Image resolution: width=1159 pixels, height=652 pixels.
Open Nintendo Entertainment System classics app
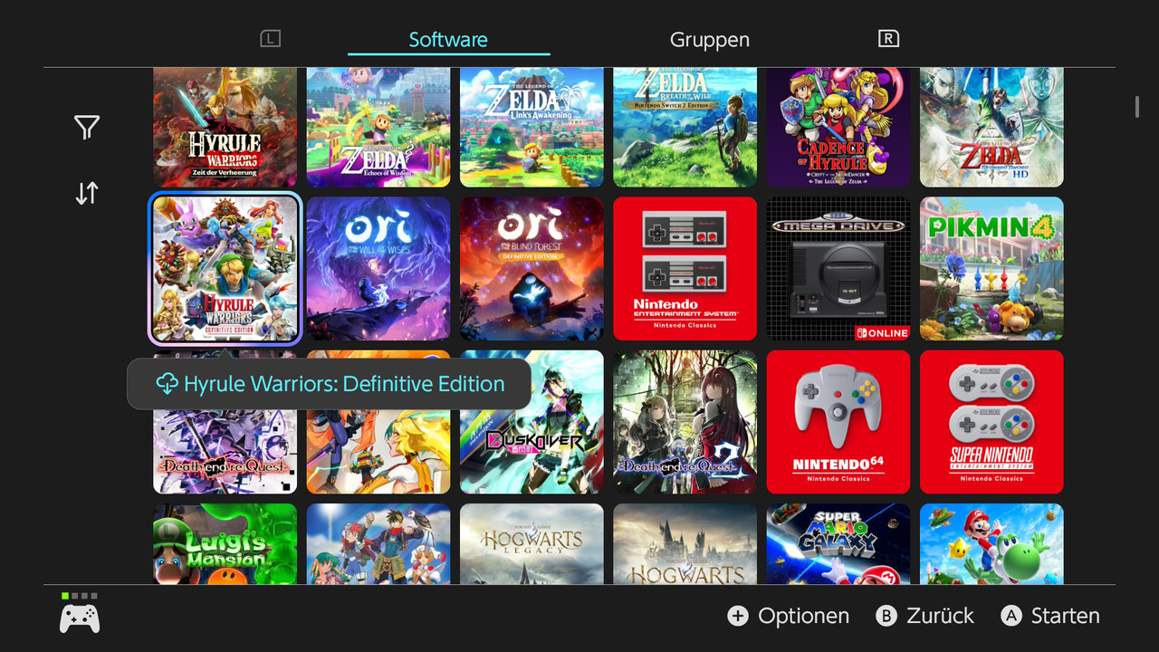[685, 269]
